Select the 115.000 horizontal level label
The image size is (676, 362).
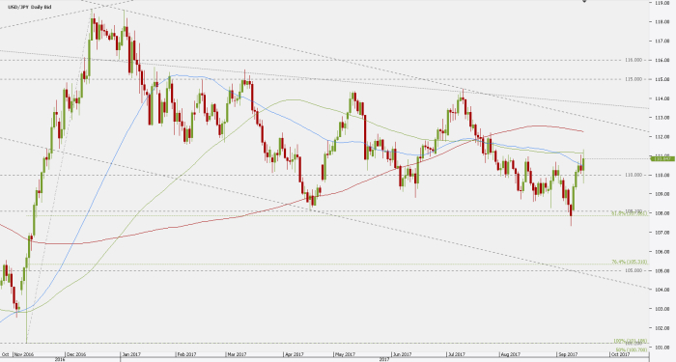click(634, 79)
